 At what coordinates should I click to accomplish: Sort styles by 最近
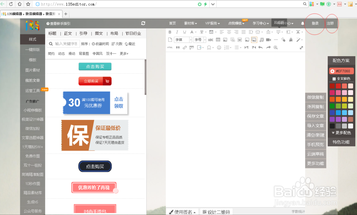click(130, 44)
